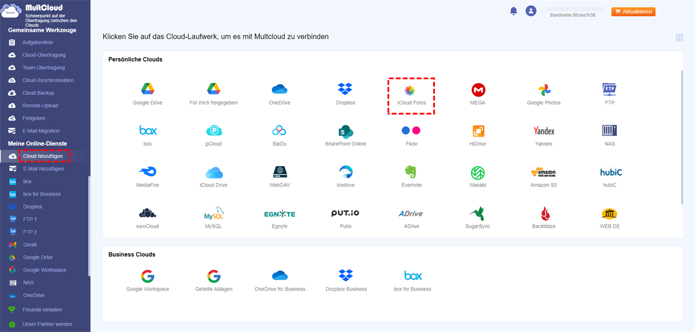Add an FTP connection
Screen dimensions: 695x332
pos(609,89)
